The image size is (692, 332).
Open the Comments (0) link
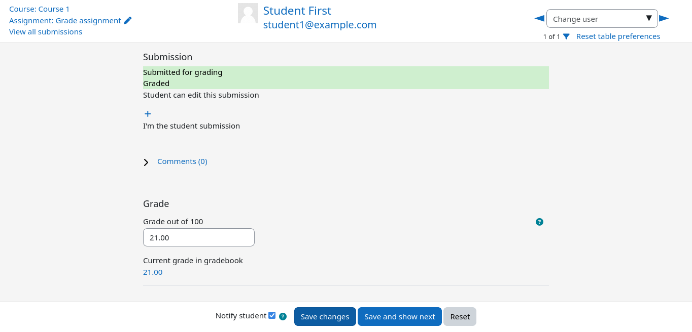(182, 161)
